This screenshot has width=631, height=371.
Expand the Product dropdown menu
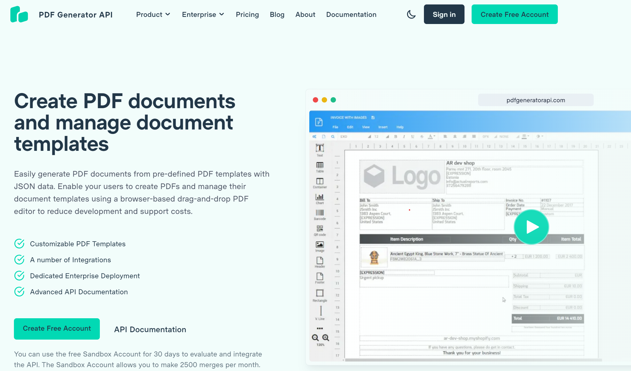pos(153,15)
